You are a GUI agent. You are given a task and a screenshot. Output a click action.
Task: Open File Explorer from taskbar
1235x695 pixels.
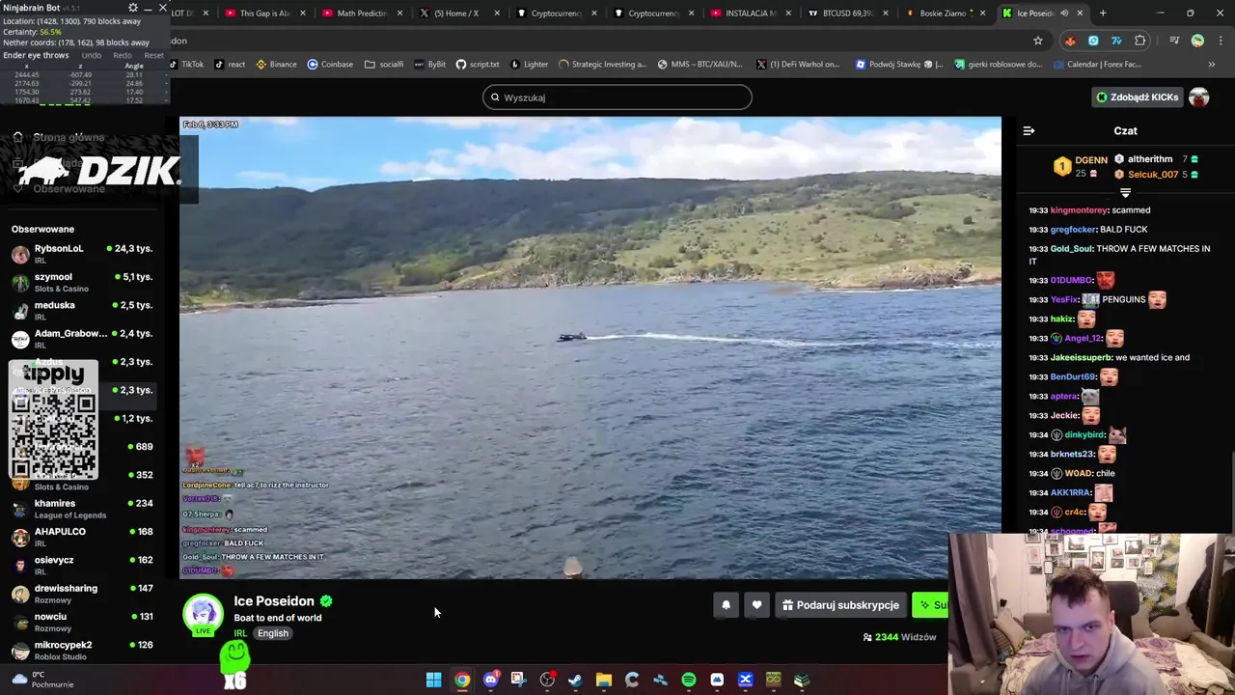pos(604,680)
